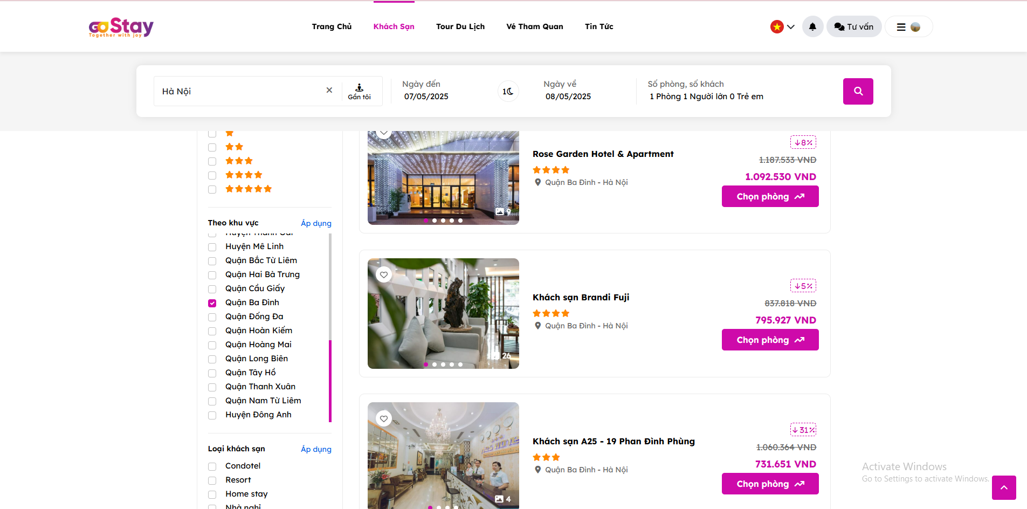1027x509 pixels.
Task: Check Quận Long Biên area filter
Action: point(212,359)
